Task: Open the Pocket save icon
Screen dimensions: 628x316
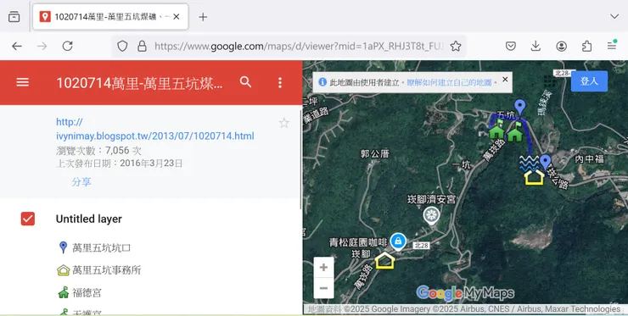Action: 510,46
